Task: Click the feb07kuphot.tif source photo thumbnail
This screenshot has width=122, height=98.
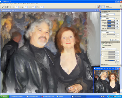Action: (x=107, y=81)
